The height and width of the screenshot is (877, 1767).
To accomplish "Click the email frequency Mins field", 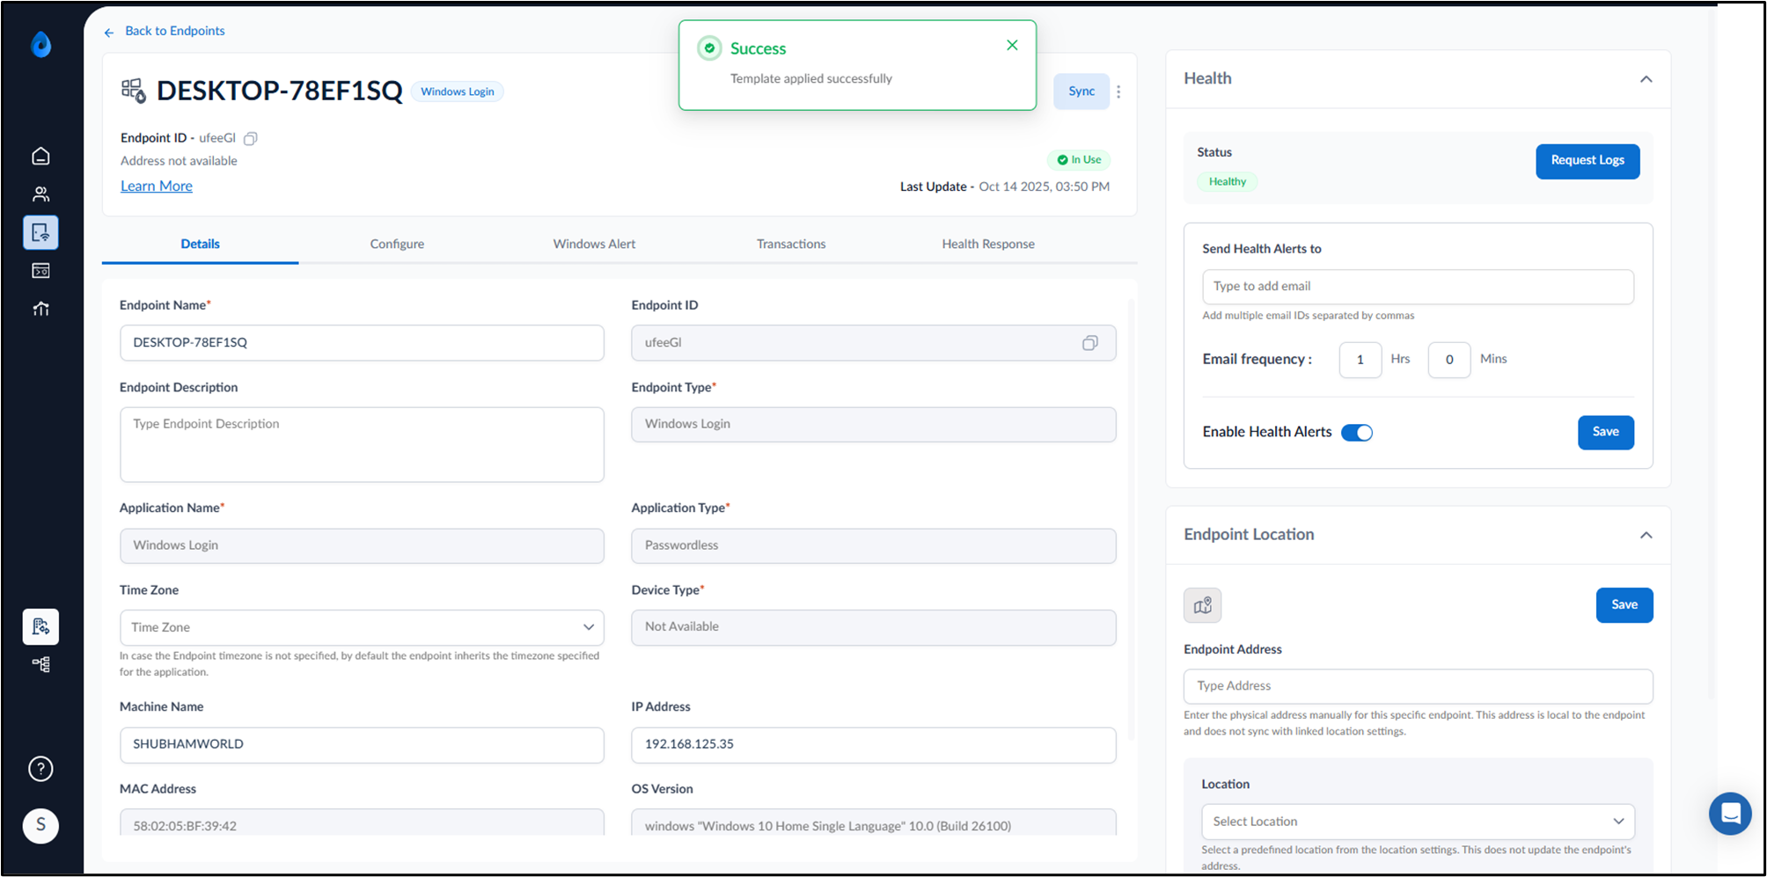I will (x=1448, y=360).
